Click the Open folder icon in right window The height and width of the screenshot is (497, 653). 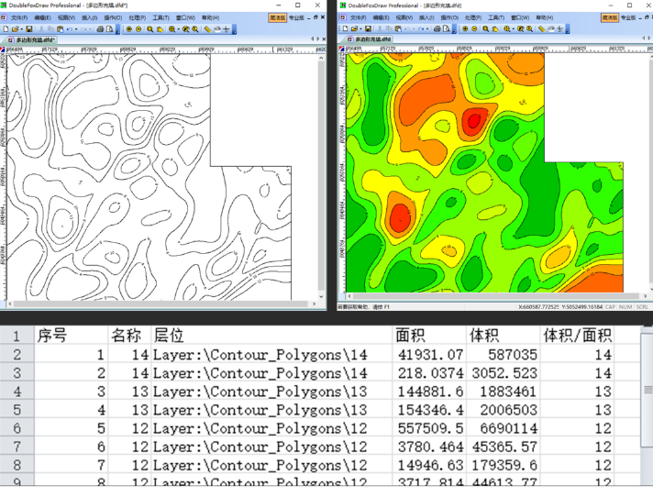click(353, 29)
